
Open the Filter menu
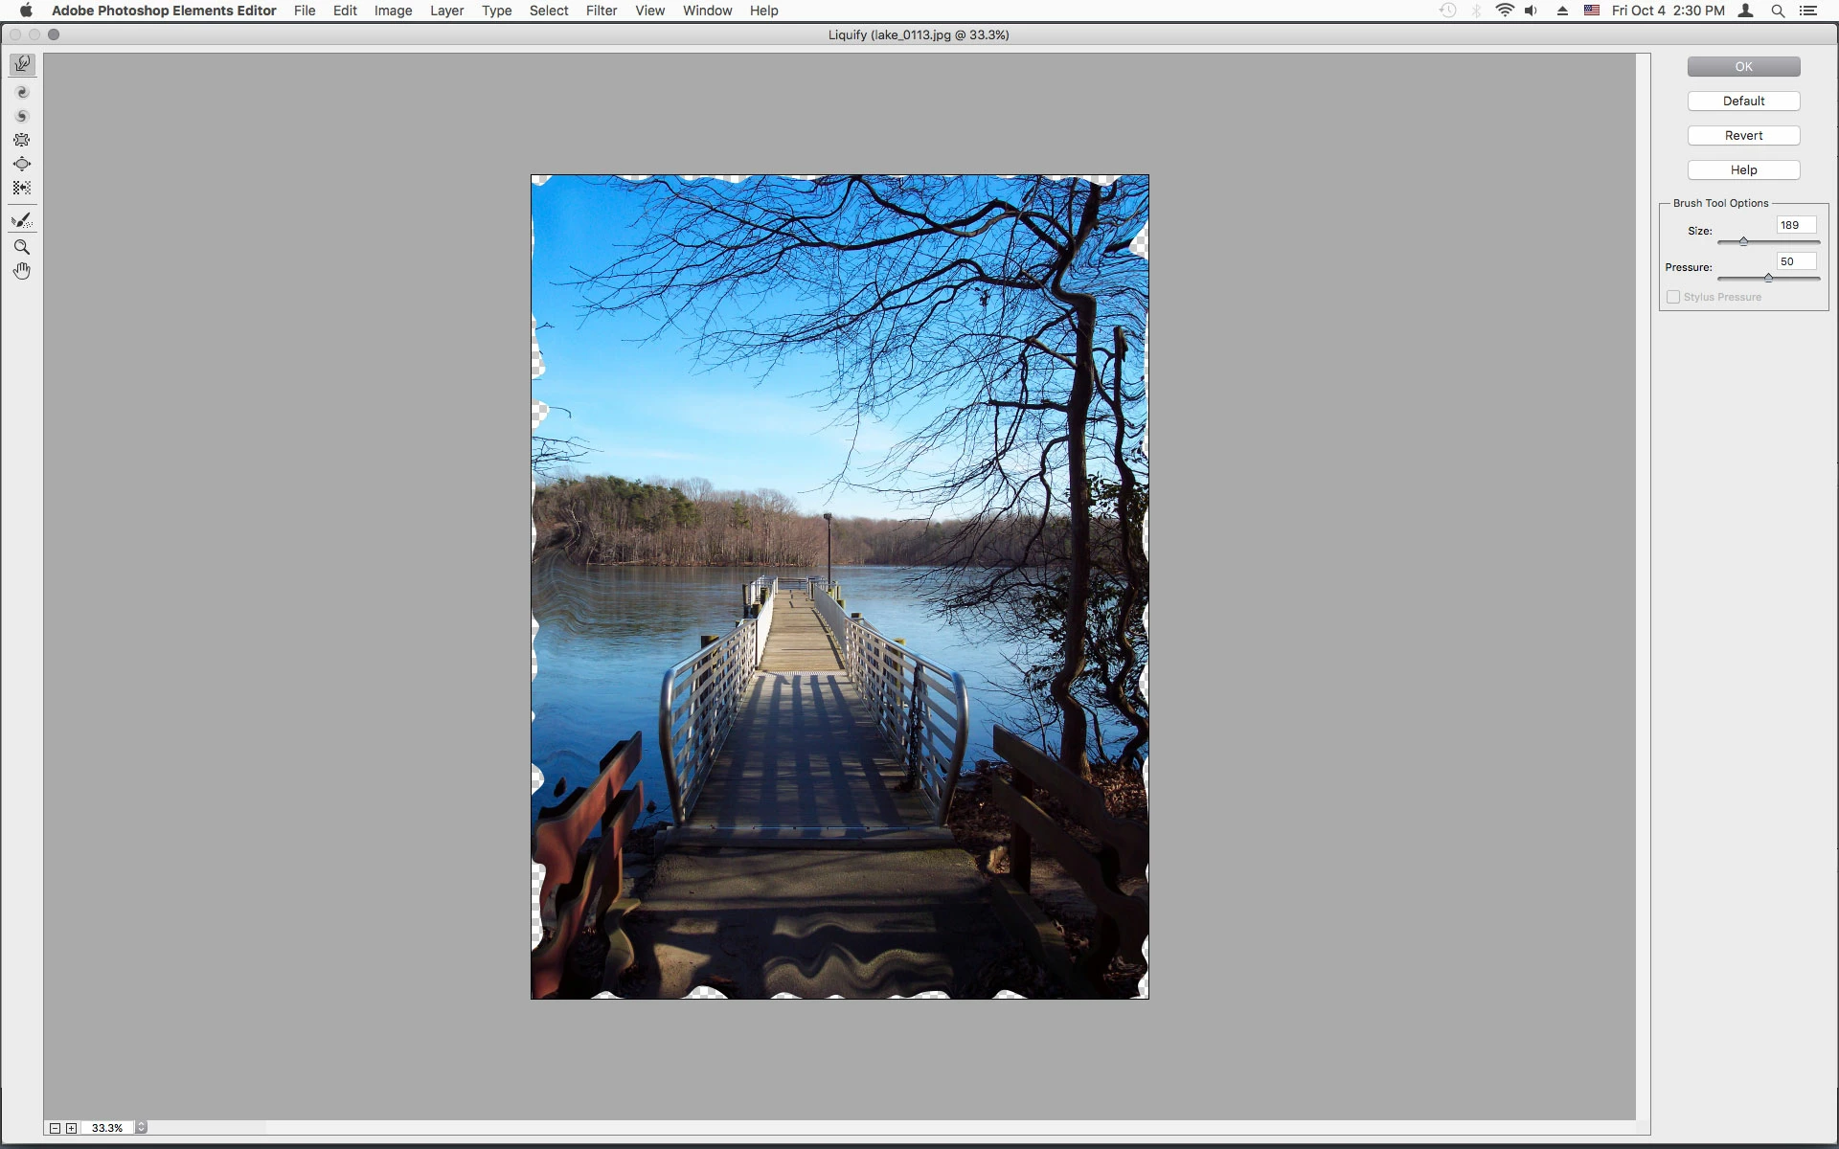coord(601,11)
